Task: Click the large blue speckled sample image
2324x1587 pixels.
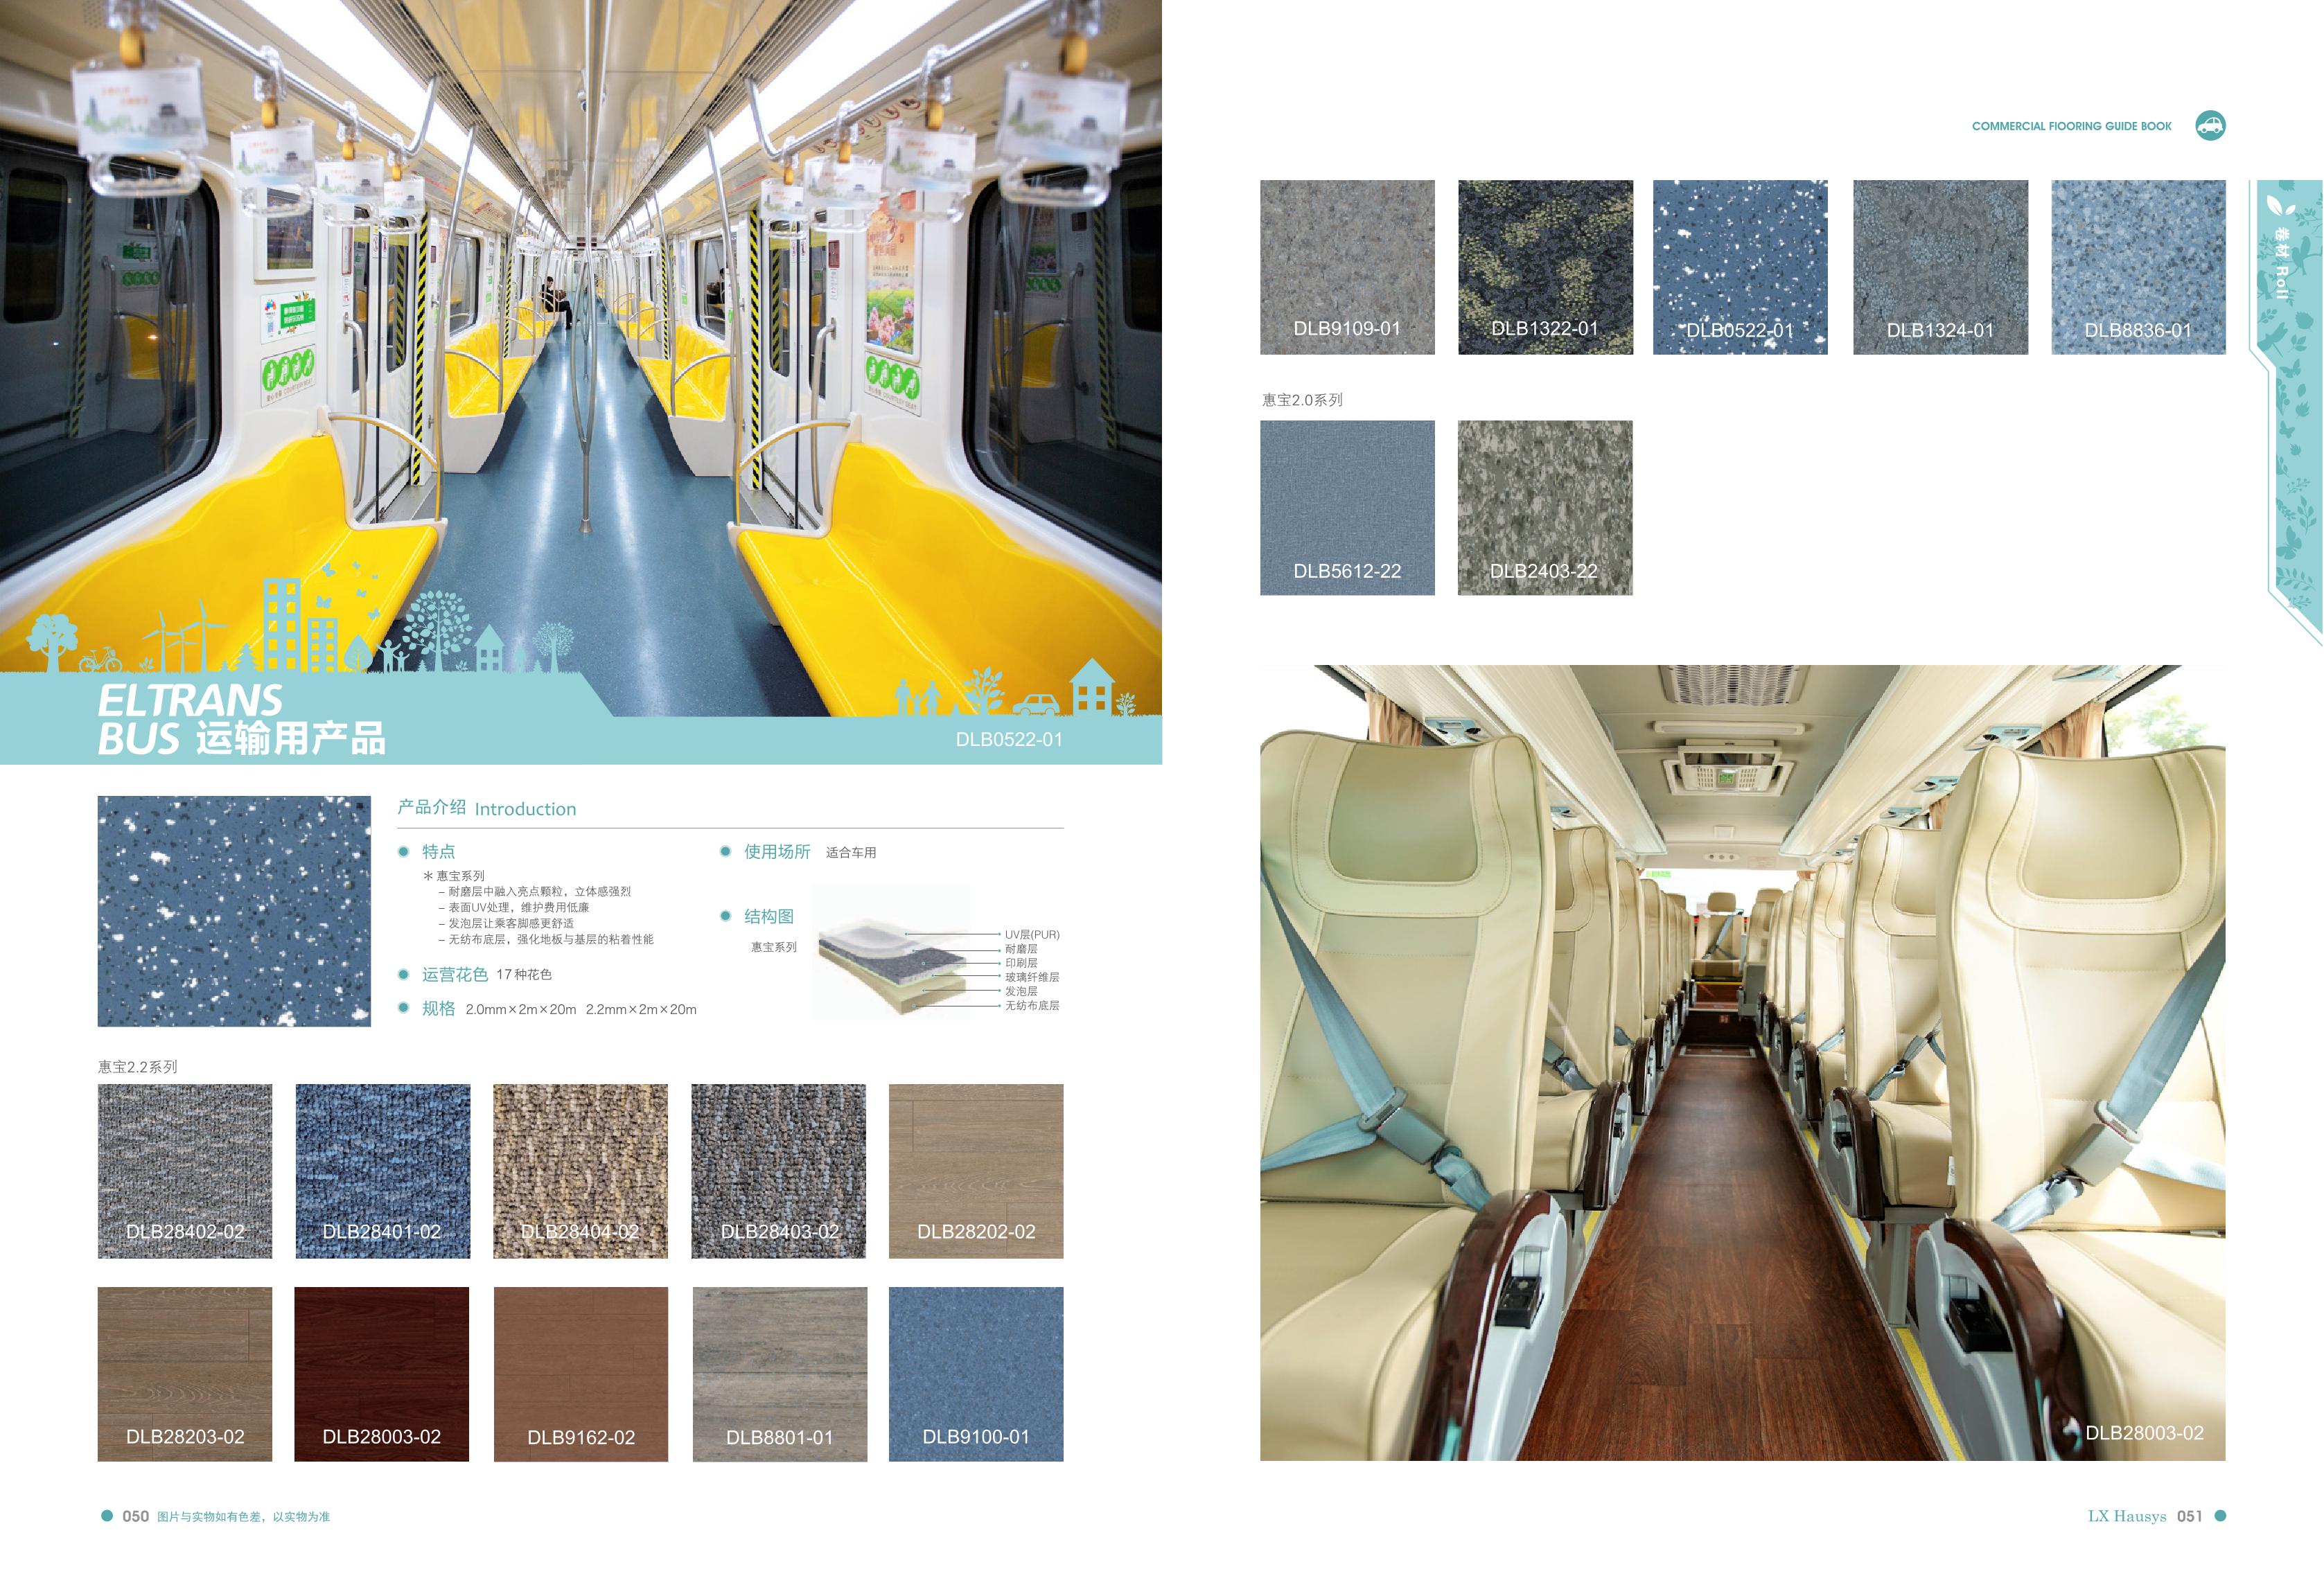Action: 234,911
